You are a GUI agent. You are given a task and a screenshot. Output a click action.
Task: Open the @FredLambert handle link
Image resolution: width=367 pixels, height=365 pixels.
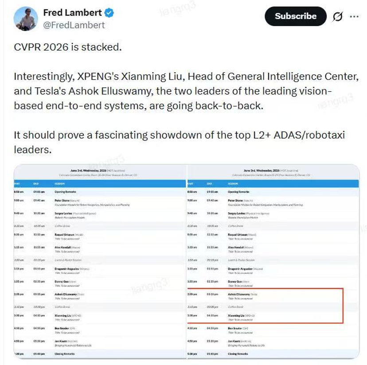[x=74, y=25]
